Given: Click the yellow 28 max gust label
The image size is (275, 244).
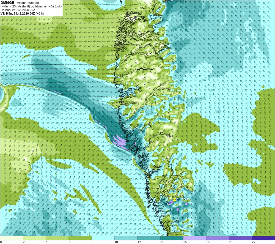Looking at the screenshot, I should [174, 199].
